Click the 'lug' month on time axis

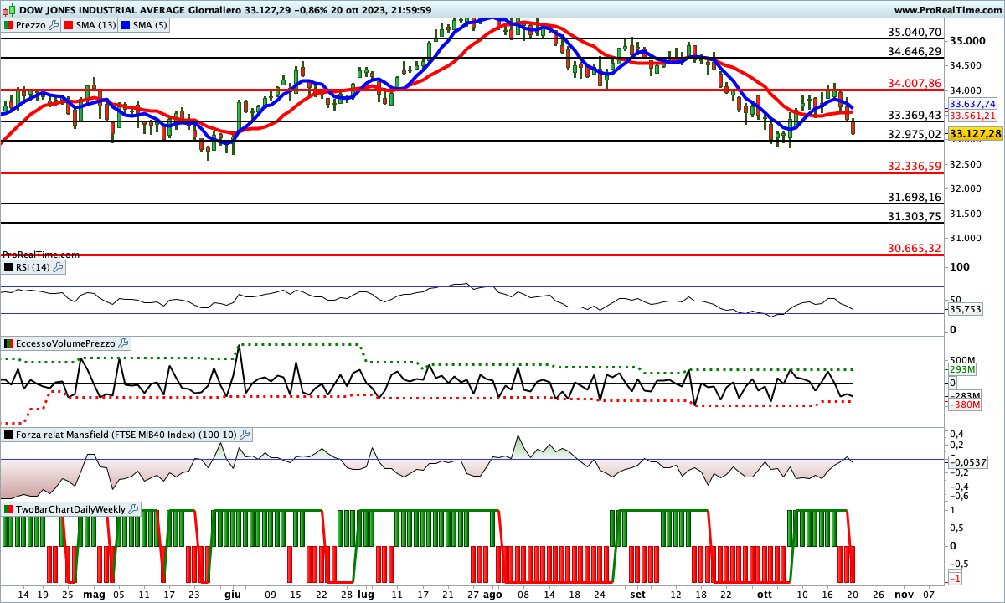(x=365, y=594)
